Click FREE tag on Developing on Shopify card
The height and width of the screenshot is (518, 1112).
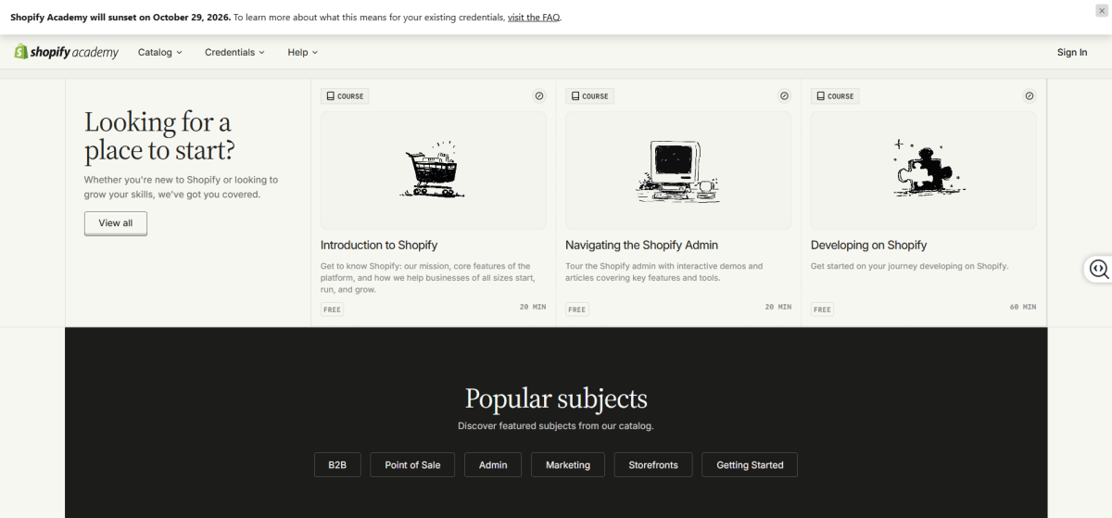click(x=822, y=310)
